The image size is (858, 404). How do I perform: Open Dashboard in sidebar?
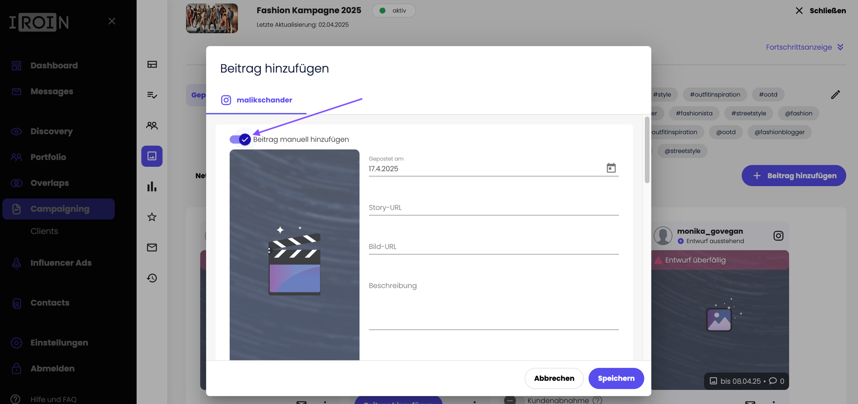(54, 66)
